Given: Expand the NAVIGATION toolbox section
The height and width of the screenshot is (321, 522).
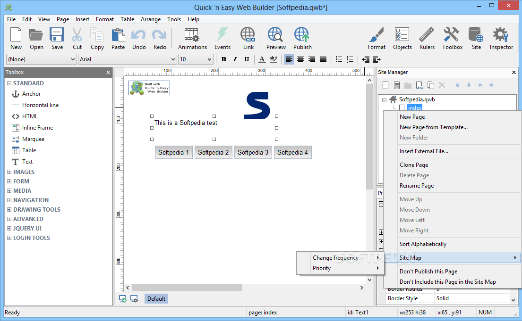Looking at the screenshot, I should [9, 200].
